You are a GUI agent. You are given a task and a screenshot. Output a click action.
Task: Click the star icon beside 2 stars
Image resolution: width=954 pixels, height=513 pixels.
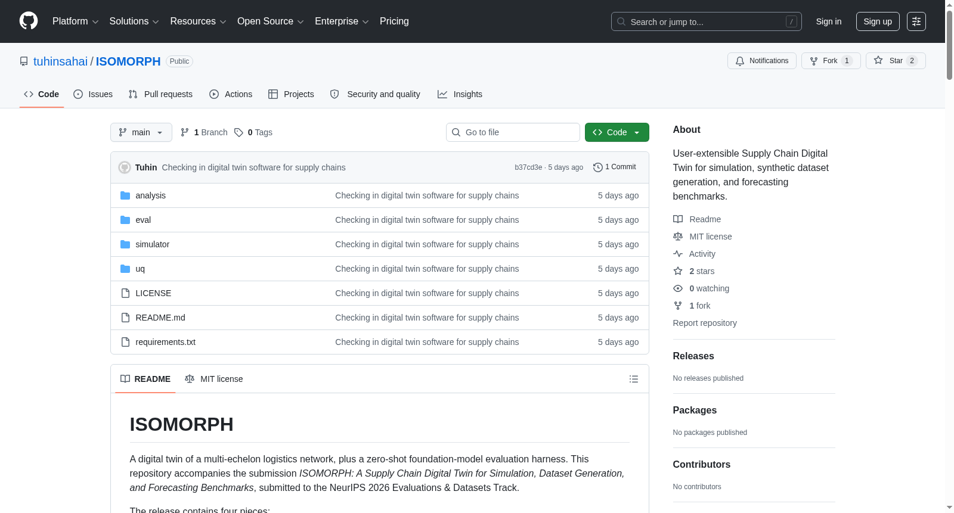tap(678, 271)
